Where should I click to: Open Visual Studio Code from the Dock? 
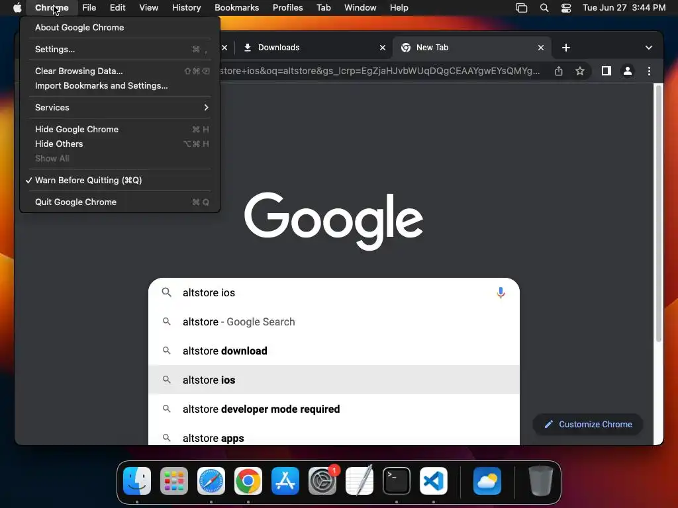click(x=433, y=480)
